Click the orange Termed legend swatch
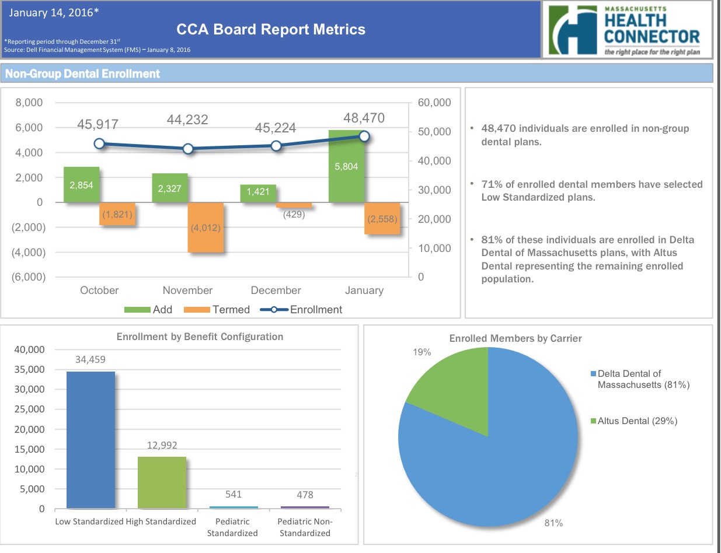The height and width of the screenshot is (553, 721). (197, 310)
